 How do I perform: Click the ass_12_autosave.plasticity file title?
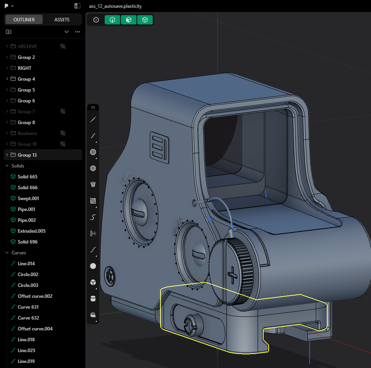[x=115, y=6]
